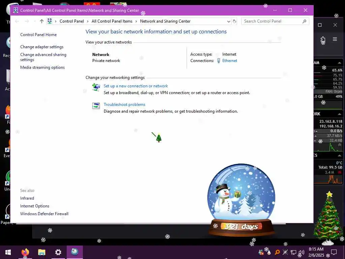The width and height of the screenshot is (345, 259).
Task: Open Troubleshoot problems link
Action: click(125, 105)
